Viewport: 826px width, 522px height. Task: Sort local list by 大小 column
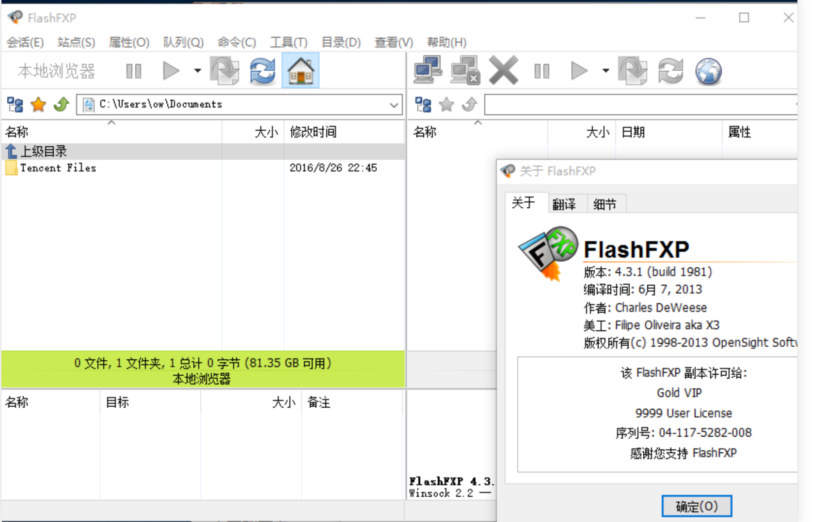tap(253, 132)
